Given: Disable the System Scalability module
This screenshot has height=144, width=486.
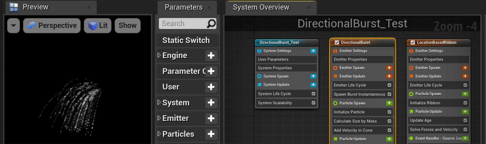Looking at the screenshot, I should click(313, 103).
